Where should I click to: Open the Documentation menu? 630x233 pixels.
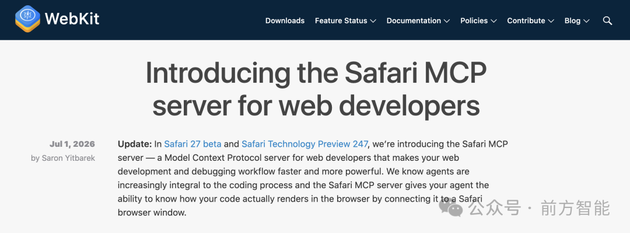pyautogui.click(x=414, y=20)
